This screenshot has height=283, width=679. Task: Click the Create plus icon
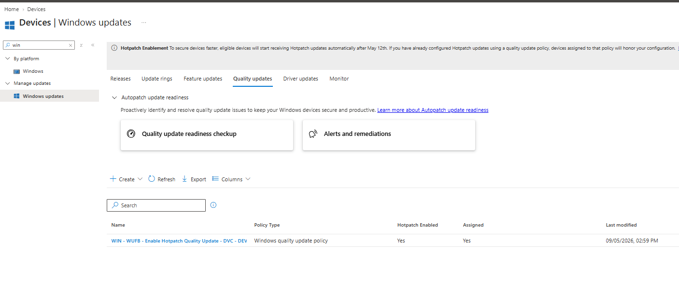(x=113, y=179)
